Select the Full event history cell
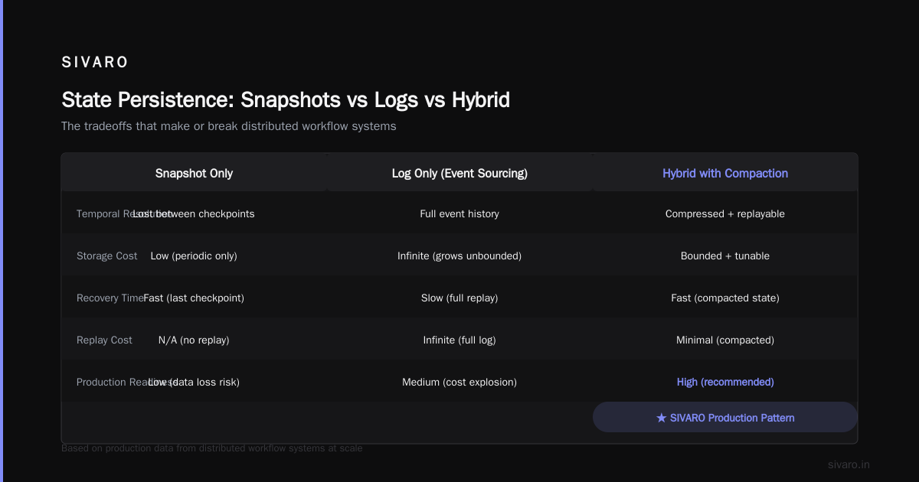The image size is (919, 482). coord(459,214)
